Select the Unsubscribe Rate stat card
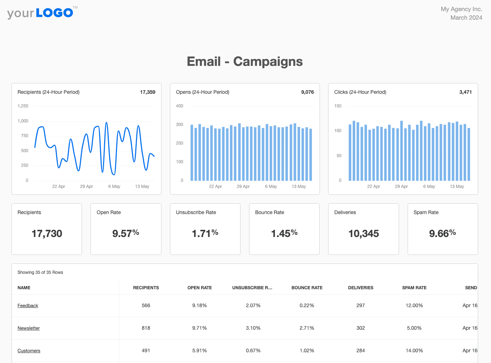Screen dimensions: 491x363 click(205, 229)
